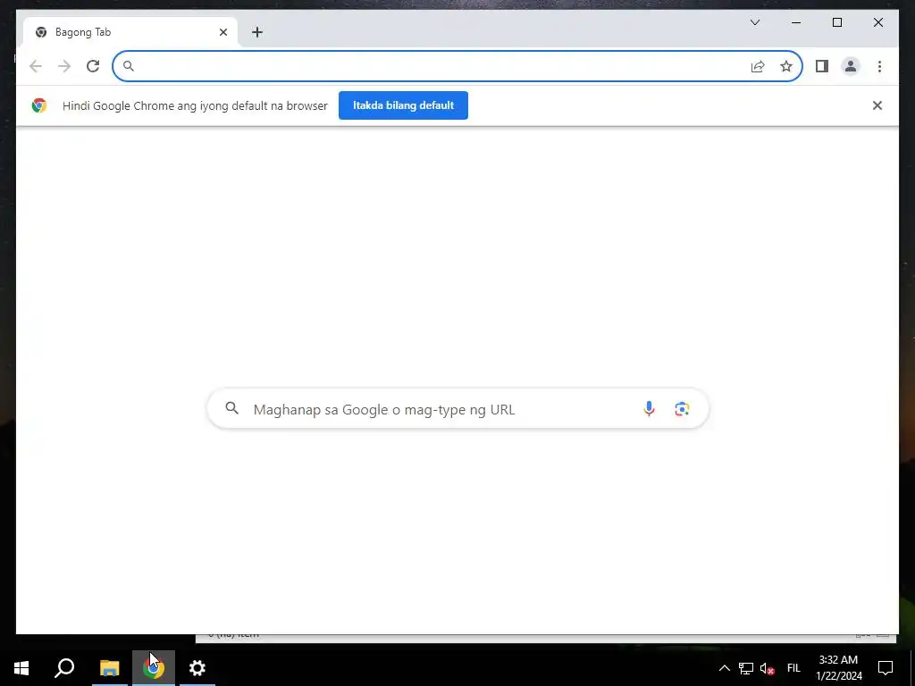Show hidden system tray icons

pyautogui.click(x=724, y=668)
